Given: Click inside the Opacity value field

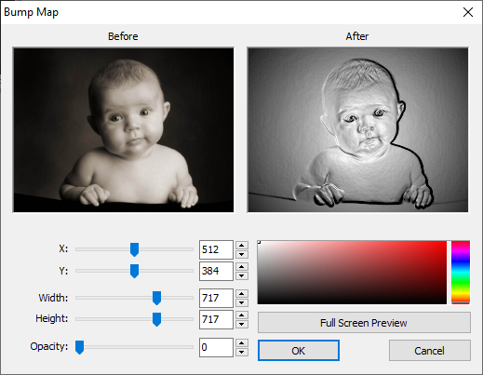Looking at the screenshot, I should tap(216, 347).
